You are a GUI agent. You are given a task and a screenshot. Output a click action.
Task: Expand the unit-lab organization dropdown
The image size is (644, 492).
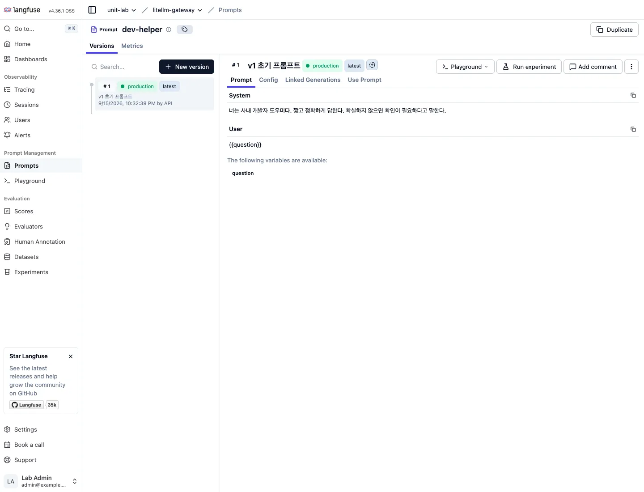pos(122,10)
